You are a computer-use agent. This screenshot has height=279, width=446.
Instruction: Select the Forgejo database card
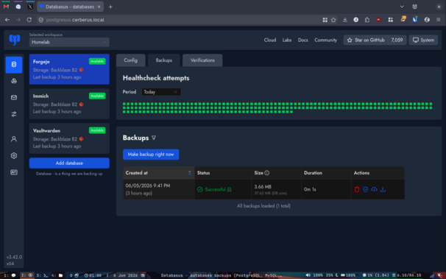coord(69,69)
